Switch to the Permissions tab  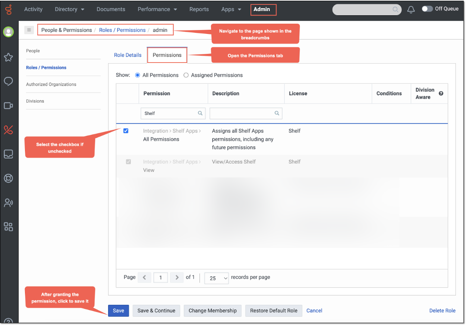tap(167, 55)
